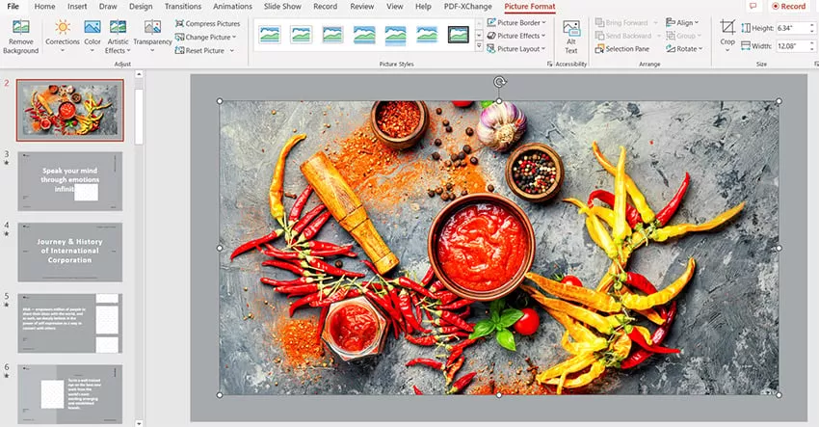Click the slide panel scroll-down arrow
Viewport: 819px width, 427px height.
click(x=139, y=422)
